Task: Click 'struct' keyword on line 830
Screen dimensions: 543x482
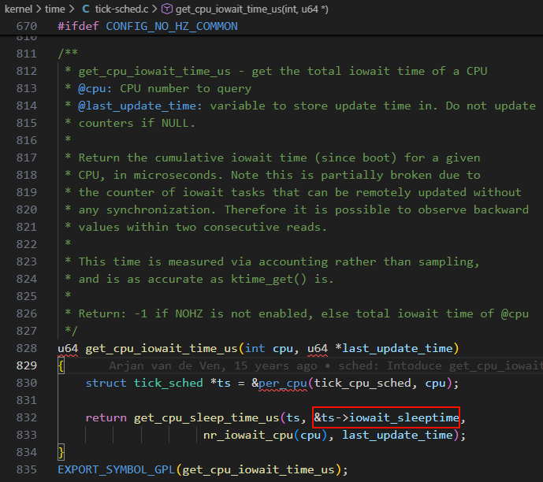Action: coord(106,383)
